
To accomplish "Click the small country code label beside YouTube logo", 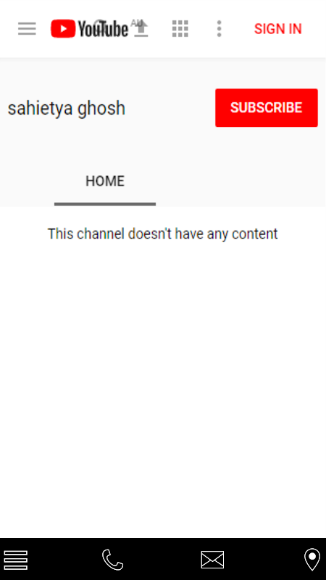I will pos(136,22).
